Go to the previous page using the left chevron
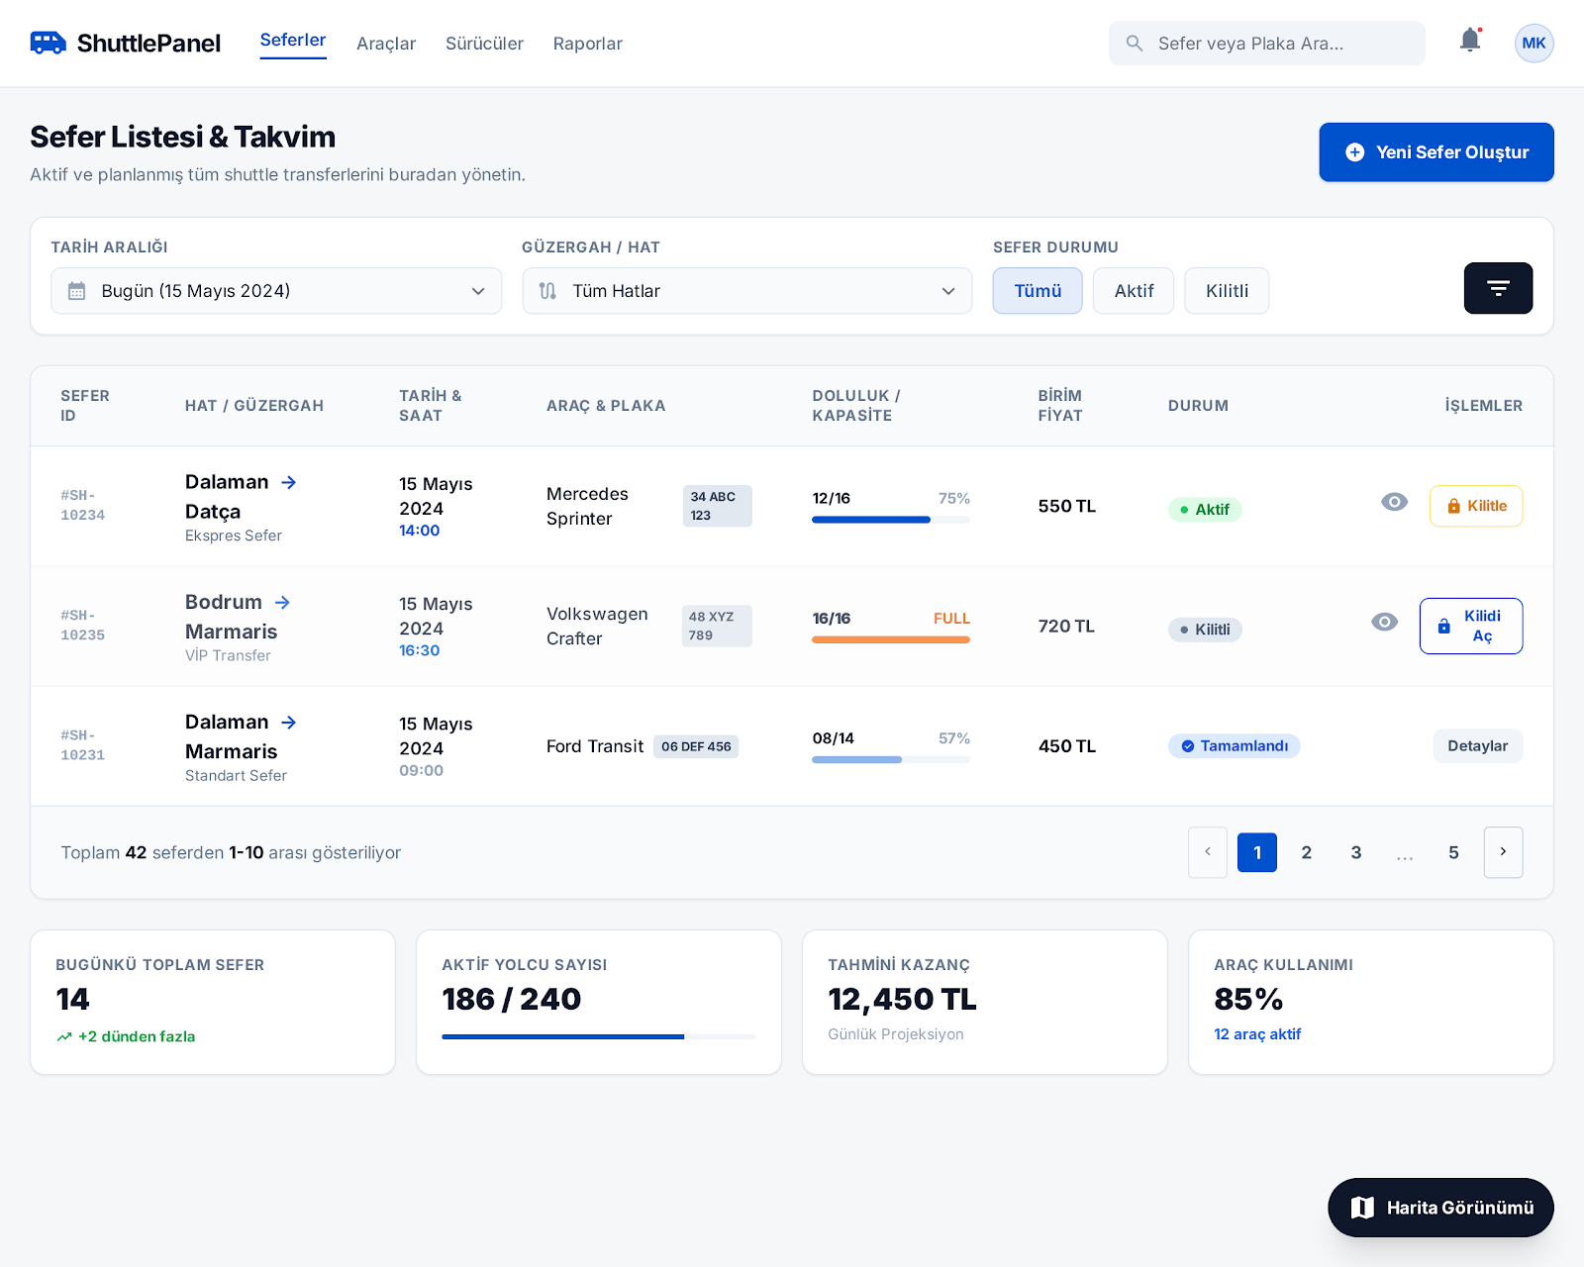The width and height of the screenshot is (1584, 1267). click(1208, 852)
